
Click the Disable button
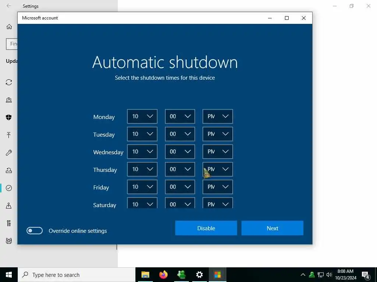coord(206,228)
